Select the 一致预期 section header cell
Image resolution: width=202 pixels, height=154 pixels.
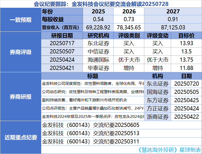tap(21, 20)
